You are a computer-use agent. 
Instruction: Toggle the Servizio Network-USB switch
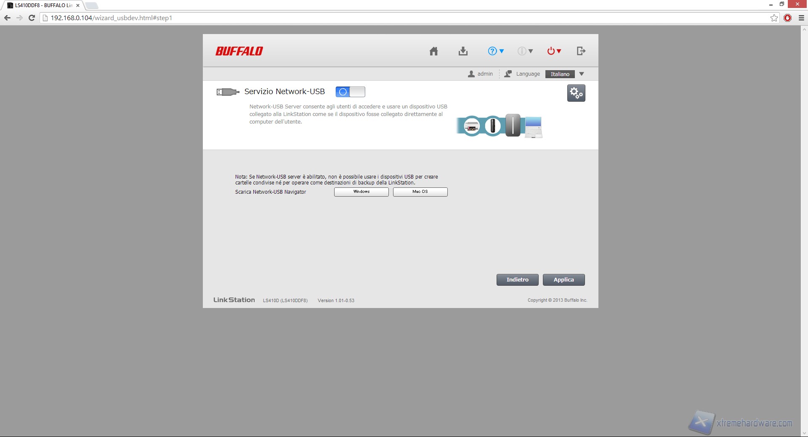pos(350,92)
